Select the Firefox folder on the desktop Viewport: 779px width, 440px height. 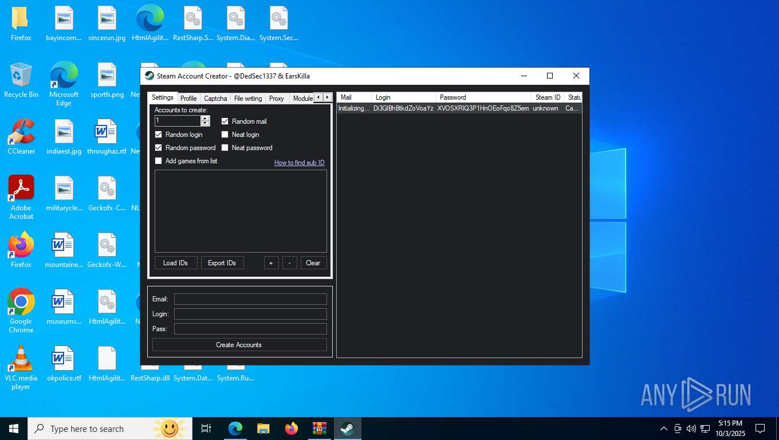[x=21, y=23]
